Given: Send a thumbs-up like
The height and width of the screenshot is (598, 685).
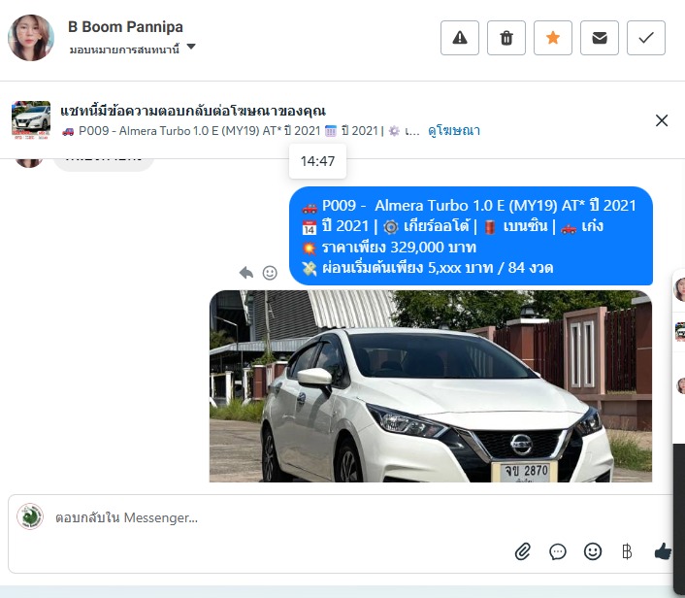Looking at the screenshot, I should point(663,551).
